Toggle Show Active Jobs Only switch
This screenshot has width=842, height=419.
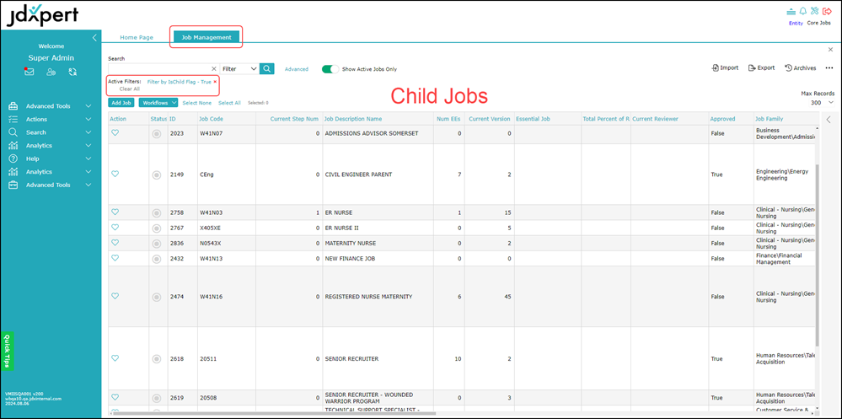(330, 69)
